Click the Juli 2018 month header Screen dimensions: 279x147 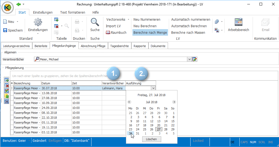point(152,102)
